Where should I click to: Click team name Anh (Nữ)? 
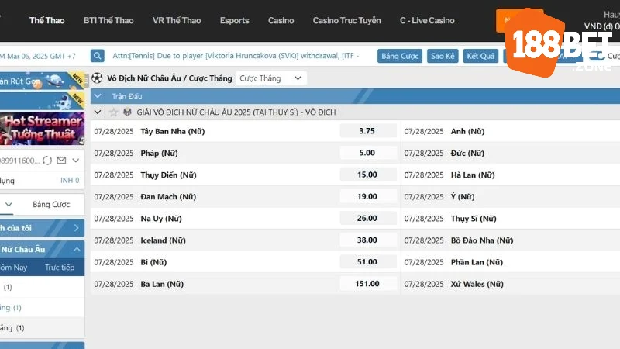467,131
